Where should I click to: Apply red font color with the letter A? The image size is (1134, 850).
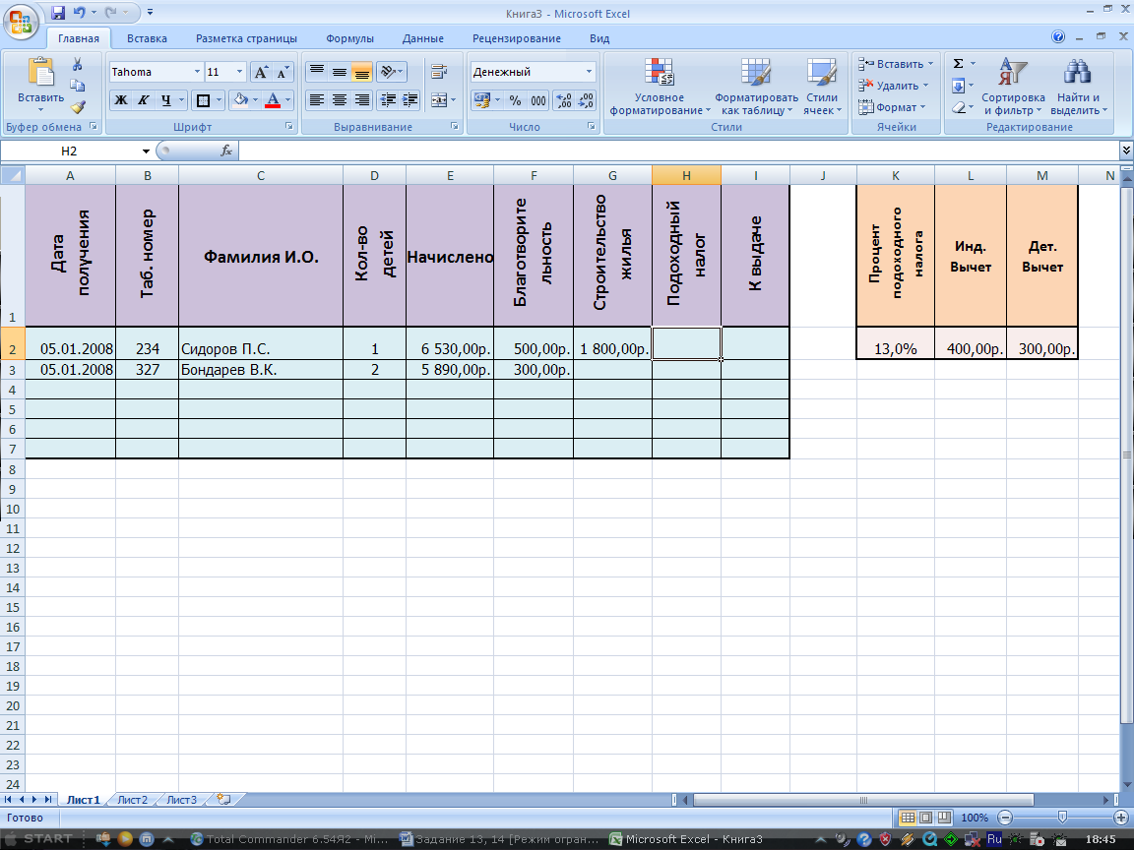click(x=273, y=100)
